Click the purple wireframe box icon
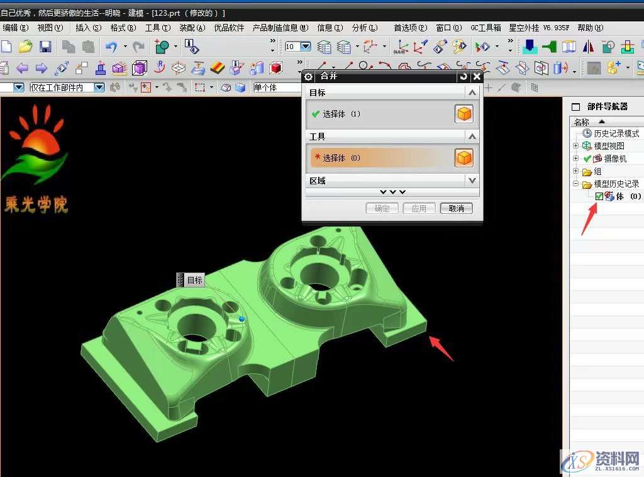The height and width of the screenshot is (477, 644). click(140, 68)
